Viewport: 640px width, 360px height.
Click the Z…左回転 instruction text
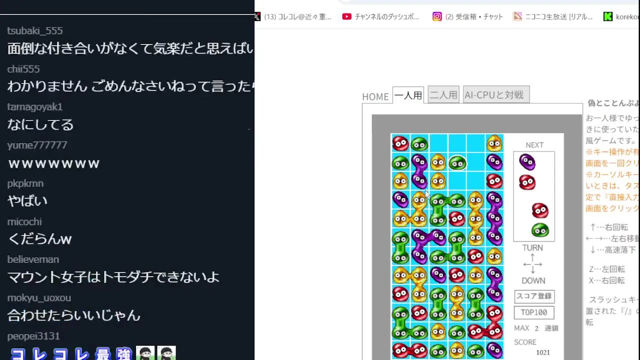[x=607, y=269]
